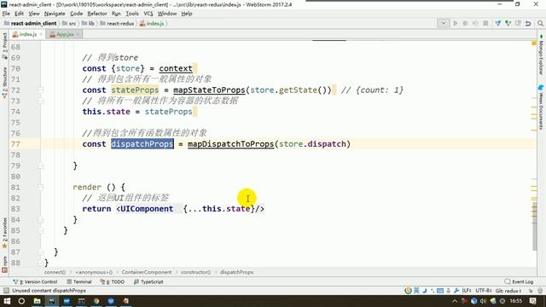Click the highlighted dispatchProps identifier
This screenshot has width=546, height=307.
[142, 144]
